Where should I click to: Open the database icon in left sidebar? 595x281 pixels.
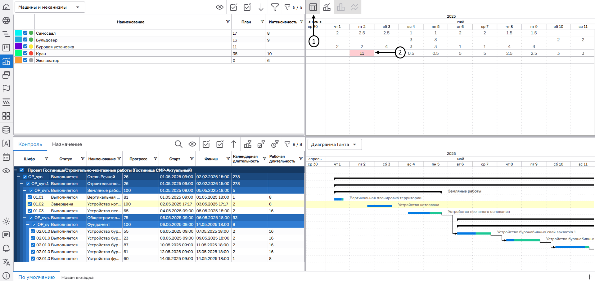pos(6,130)
